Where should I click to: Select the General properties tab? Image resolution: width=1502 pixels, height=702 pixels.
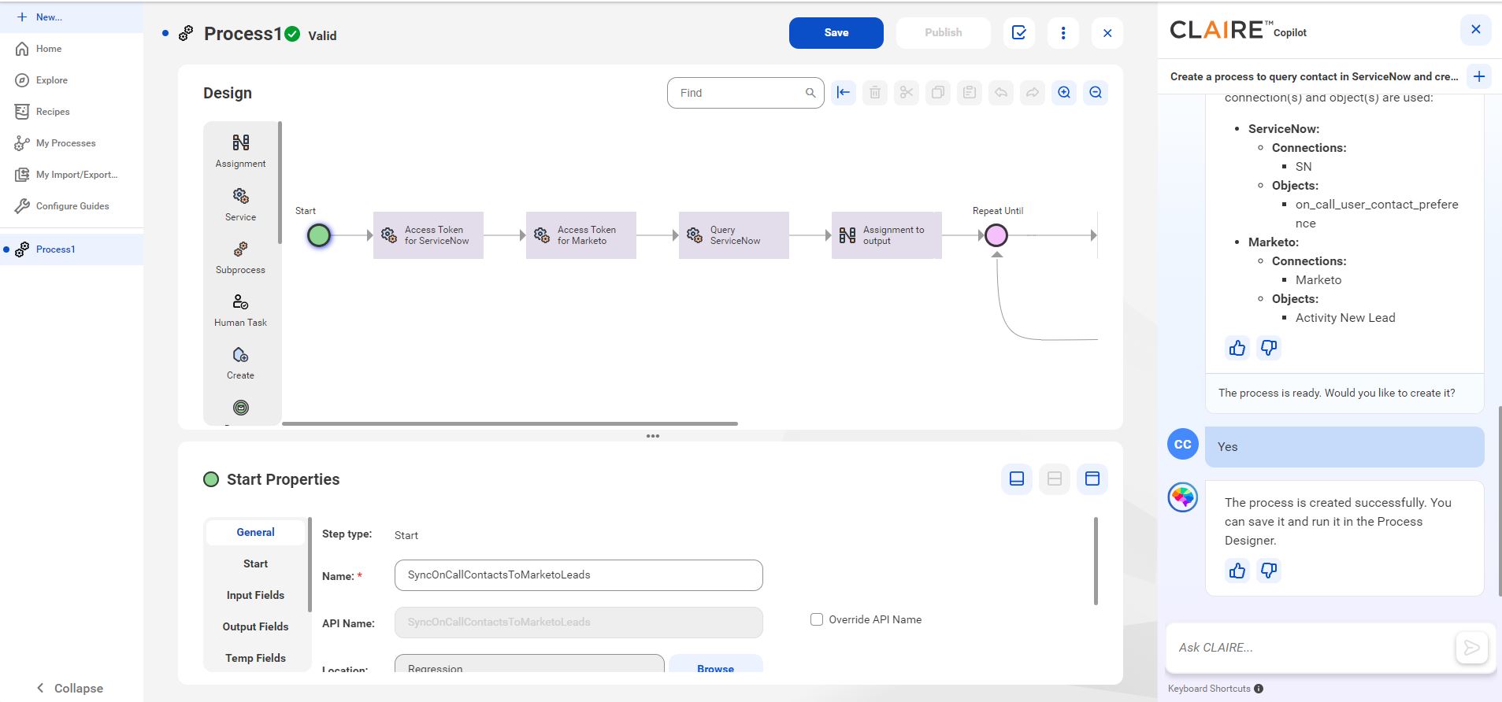(x=255, y=533)
